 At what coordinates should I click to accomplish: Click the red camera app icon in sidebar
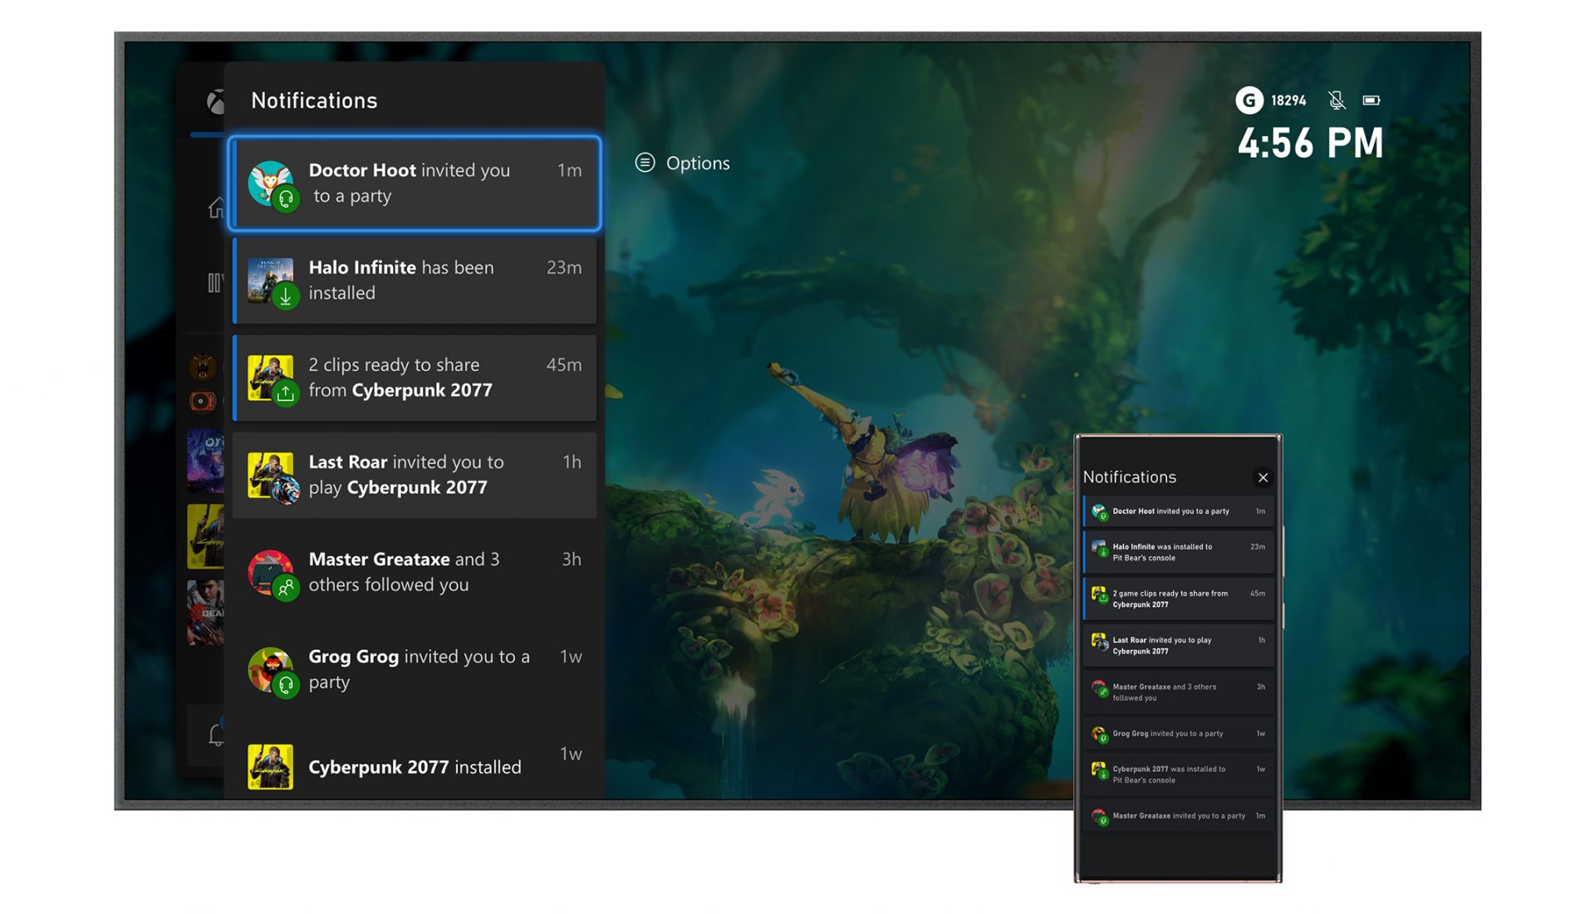point(203,402)
